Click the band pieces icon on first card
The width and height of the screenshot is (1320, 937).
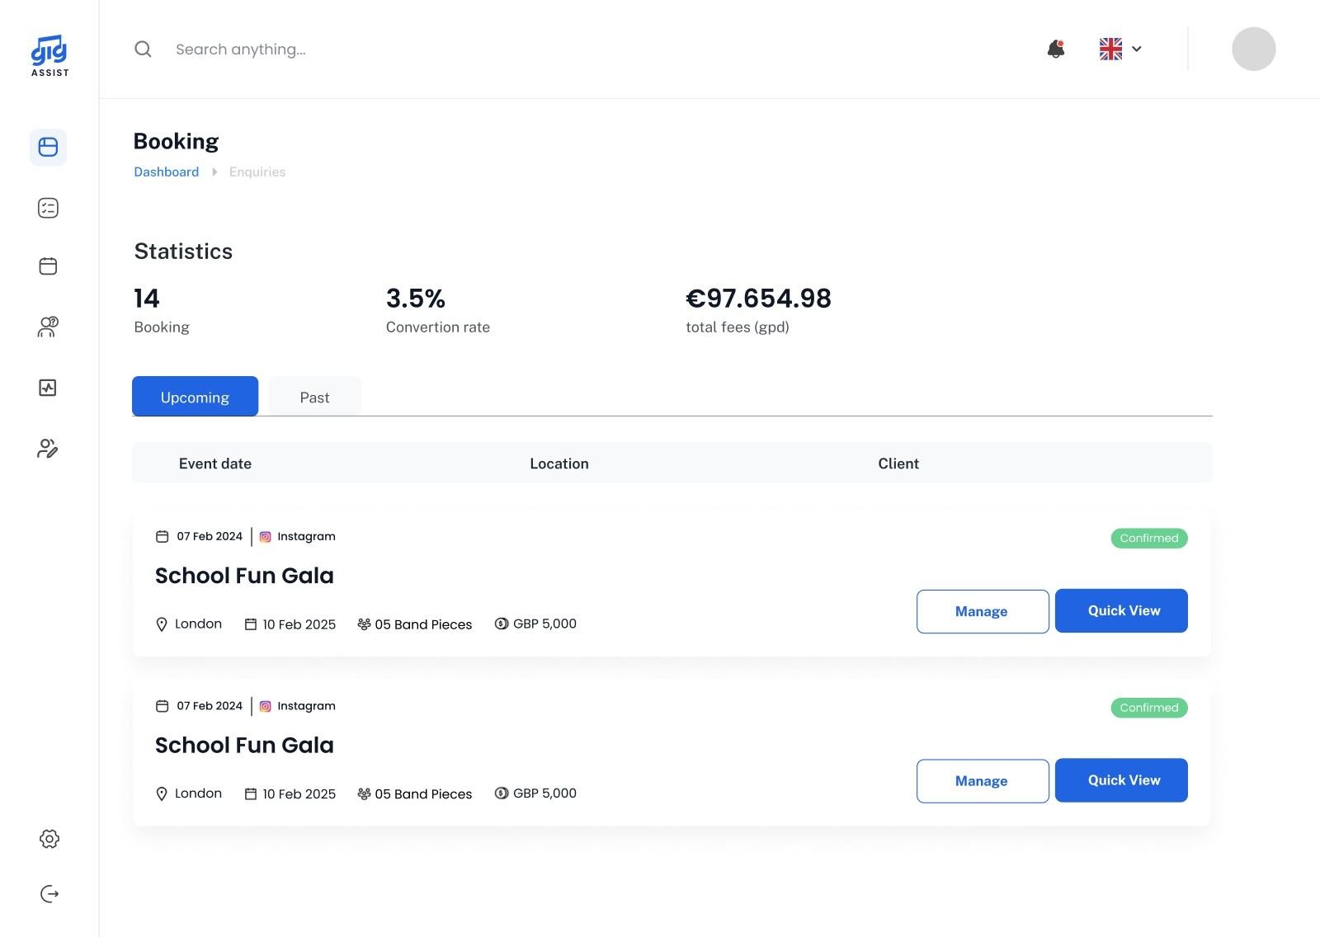(x=364, y=624)
